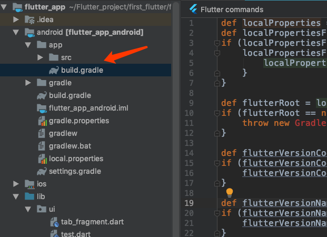The height and width of the screenshot is (237, 327).
Task: Expand the gradle folder
Action: [x=28, y=83]
